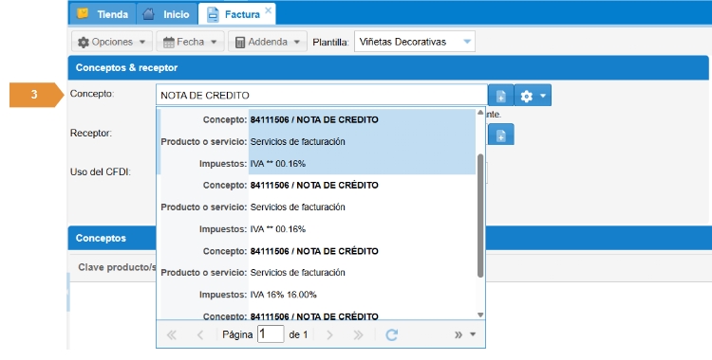Click the Página number input field
Image resolution: width=712 pixels, height=360 pixels.
coord(271,334)
